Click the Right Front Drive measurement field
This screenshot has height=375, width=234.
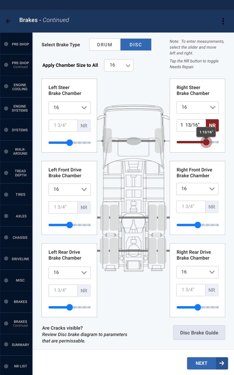tap(191, 207)
